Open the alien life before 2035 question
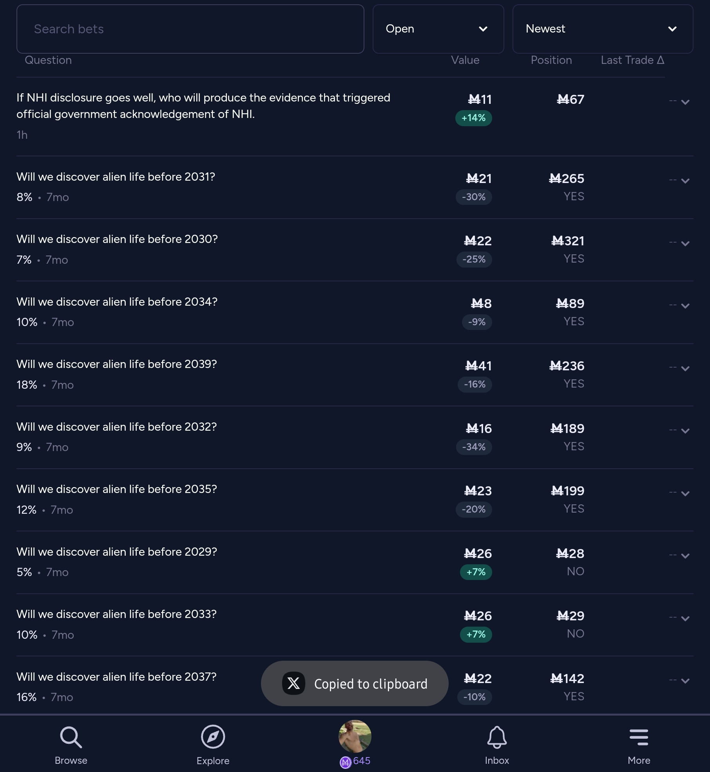710x772 pixels. [x=116, y=489]
